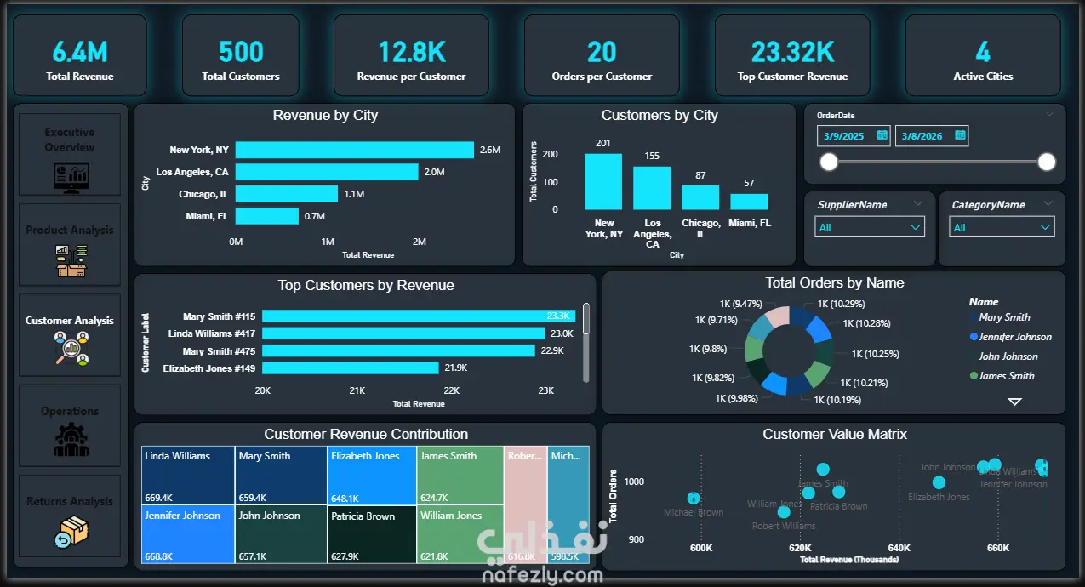1085x587 pixels.
Task: Select Mary Smith color dot in legend
Action: point(974,317)
